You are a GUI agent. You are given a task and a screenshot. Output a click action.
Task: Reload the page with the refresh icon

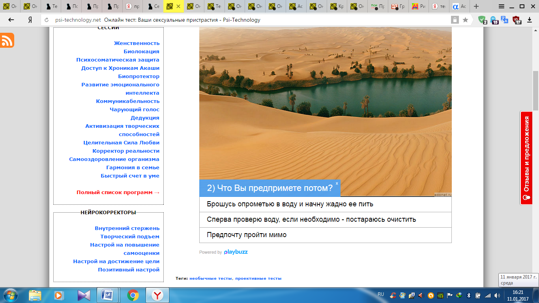[x=47, y=20]
